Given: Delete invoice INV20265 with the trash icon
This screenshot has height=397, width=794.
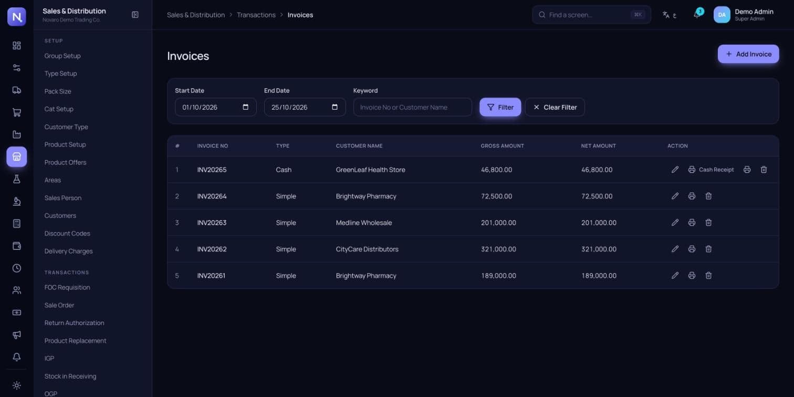Looking at the screenshot, I should tap(764, 170).
